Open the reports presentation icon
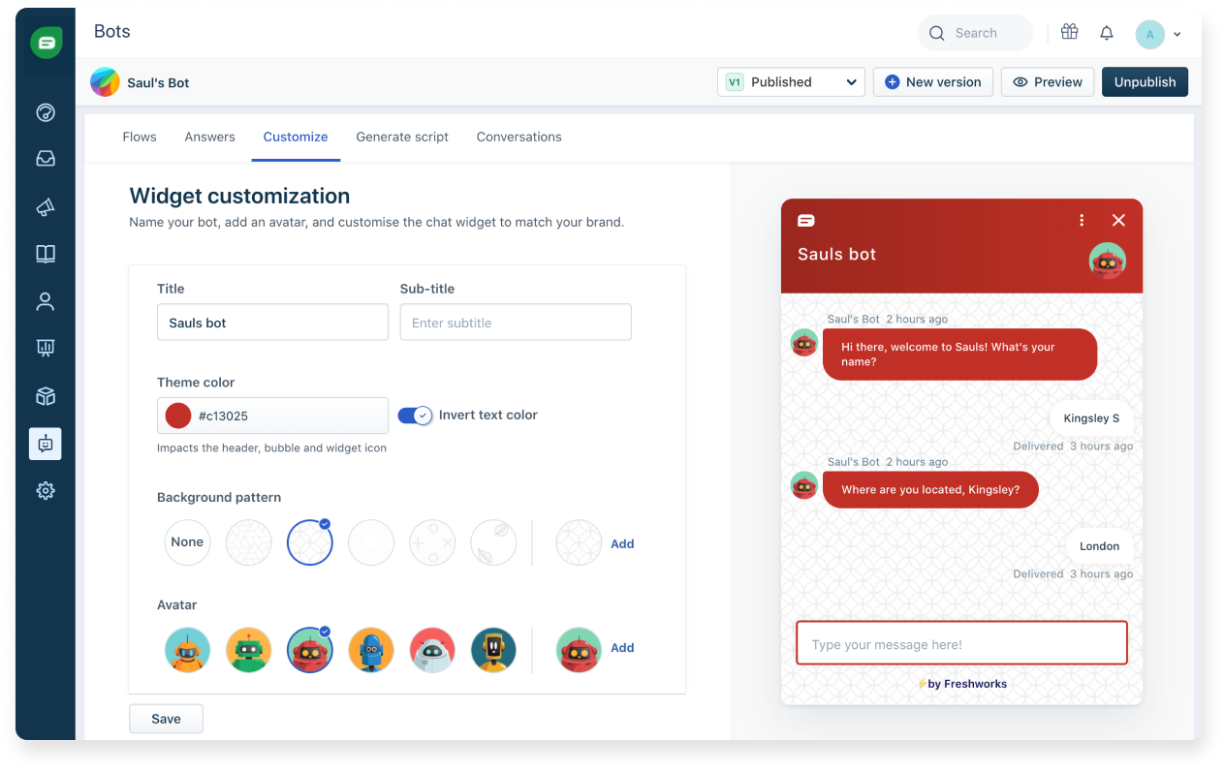The image size is (1225, 771). coord(46,349)
